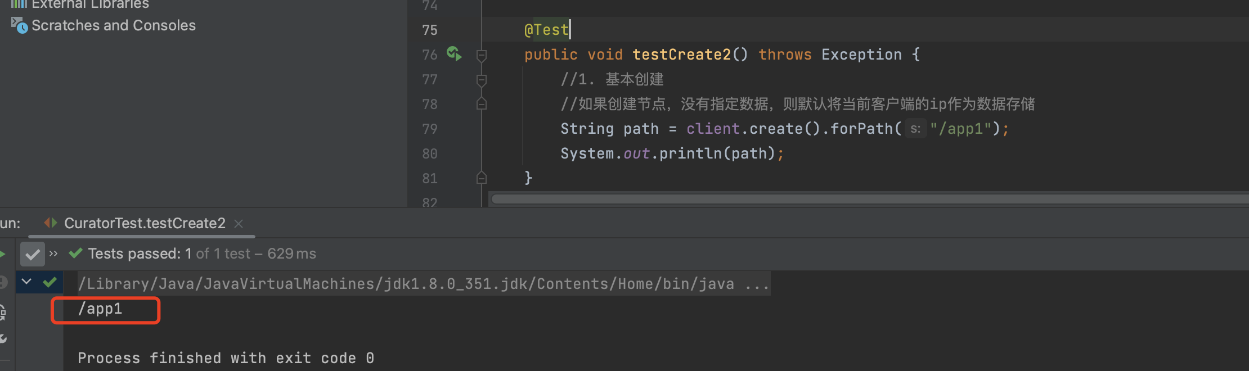Fold the comment block at line 77
Viewport: 1249px width, 371px height.
(482, 80)
